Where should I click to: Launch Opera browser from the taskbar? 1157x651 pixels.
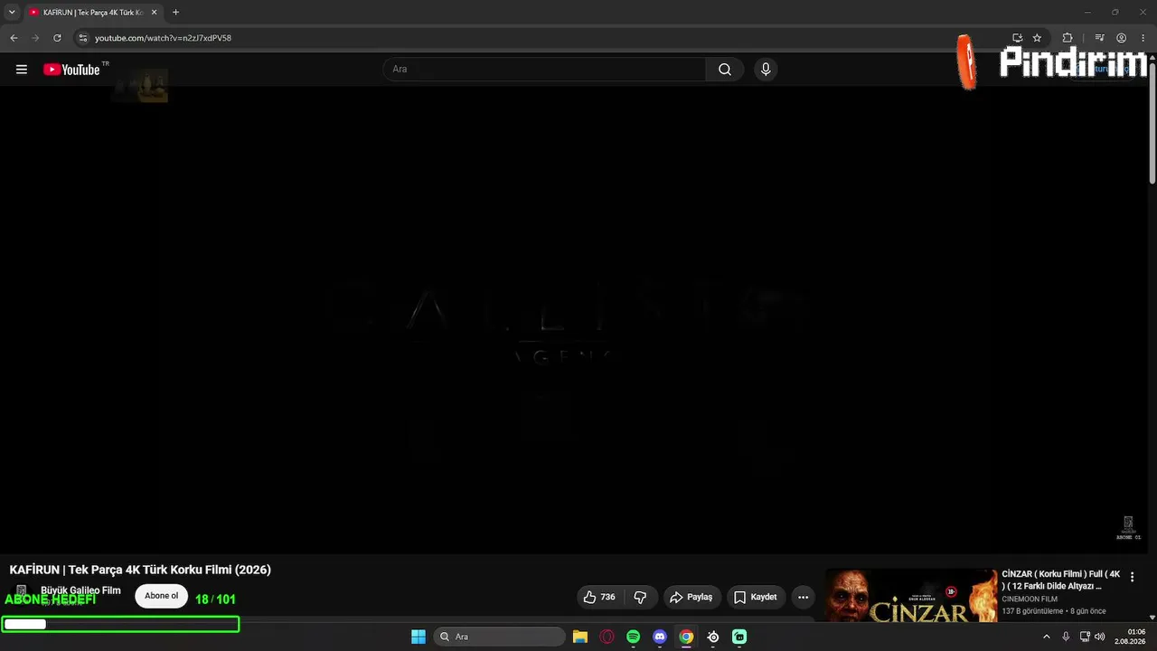coord(607,637)
